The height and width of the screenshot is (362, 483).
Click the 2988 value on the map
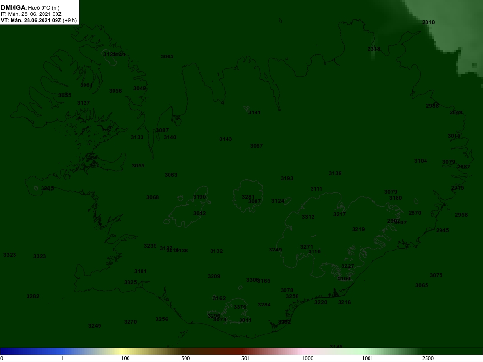(x=432, y=106)
